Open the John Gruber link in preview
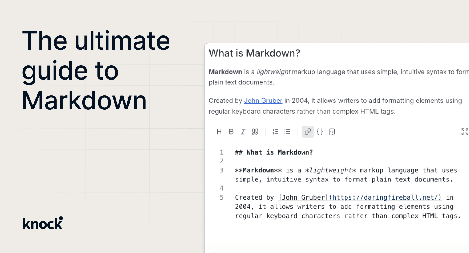This screenshot has width=469, height=253. click(263, 101)
